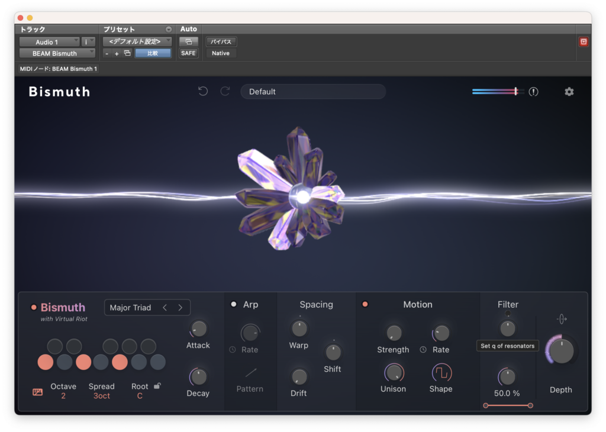Click the exclamation info icon

point(533,92)
